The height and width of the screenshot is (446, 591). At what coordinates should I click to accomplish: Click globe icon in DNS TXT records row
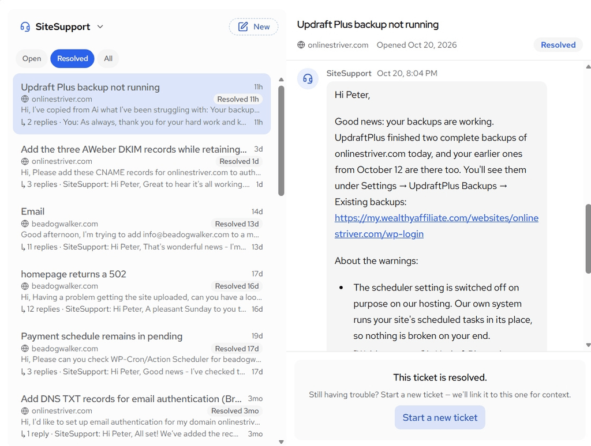coord(25,411)
